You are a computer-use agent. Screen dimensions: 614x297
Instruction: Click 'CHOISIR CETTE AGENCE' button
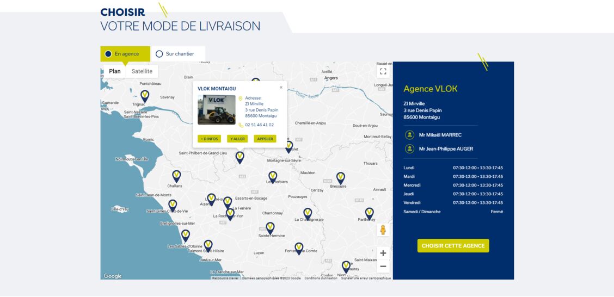[453, 246]
